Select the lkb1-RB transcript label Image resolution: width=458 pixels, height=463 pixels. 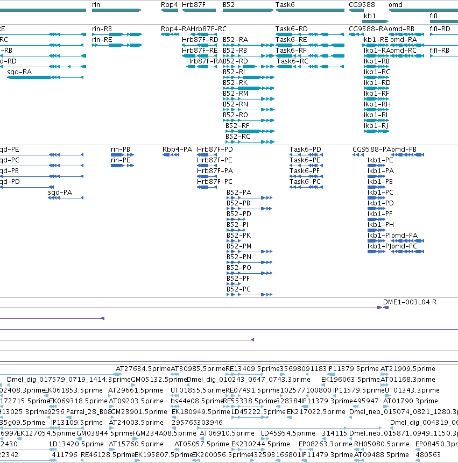[377, 61]
